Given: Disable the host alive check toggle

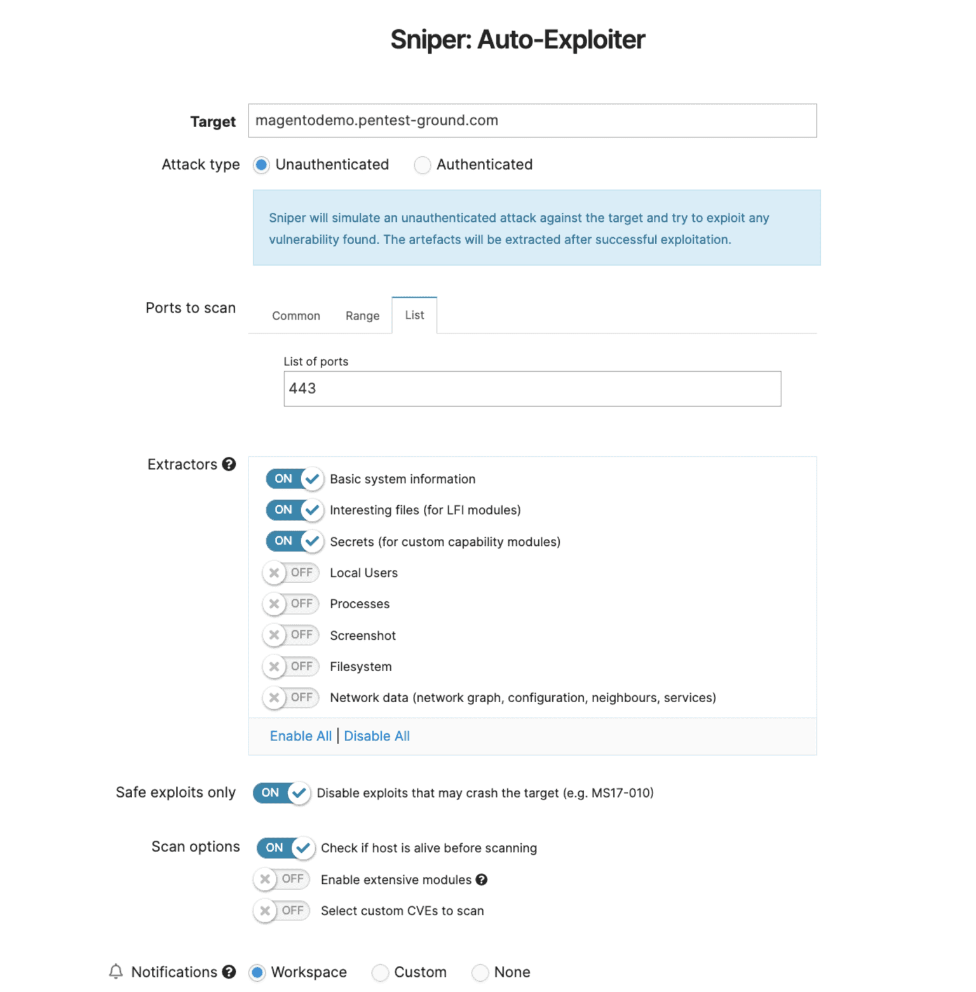Looking at the screenshot, I should pos(285,848).
